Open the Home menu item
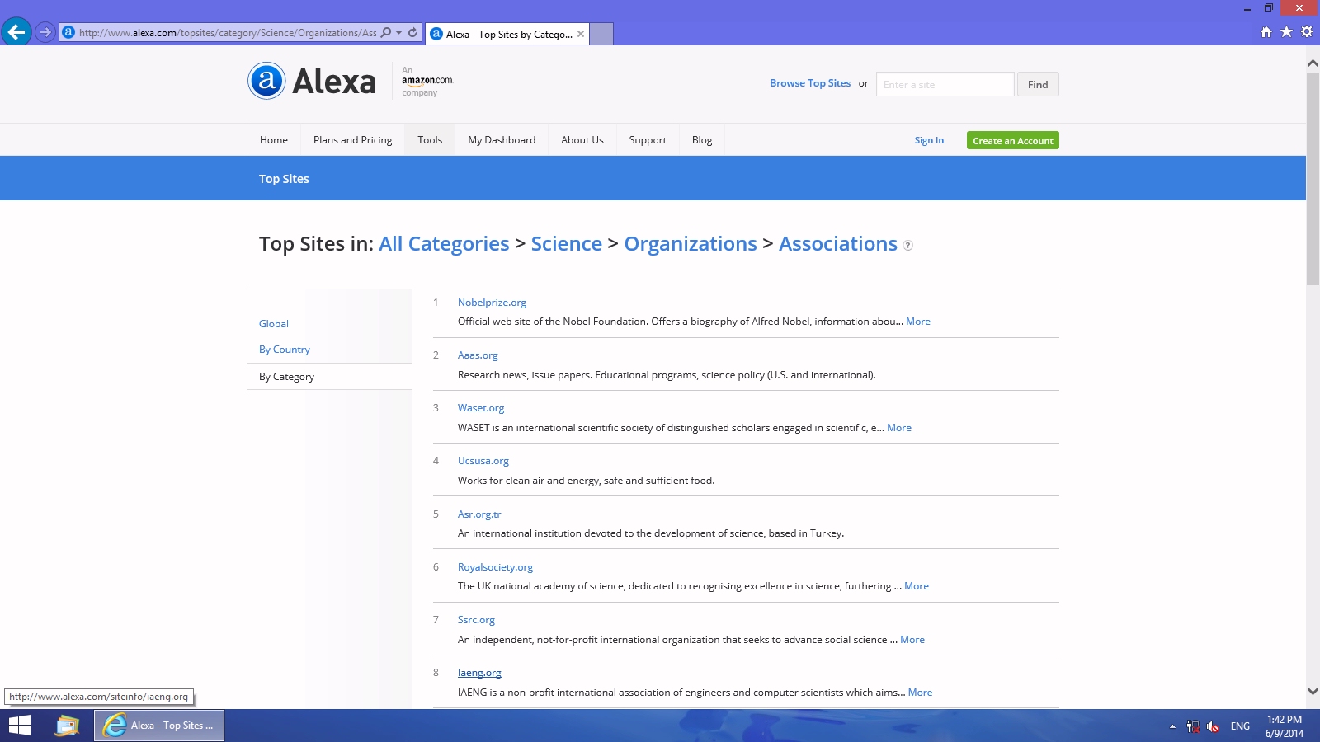The image size is (1320, 742). (274, 140)
